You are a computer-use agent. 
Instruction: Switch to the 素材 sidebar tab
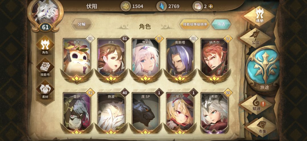(45, 90)
